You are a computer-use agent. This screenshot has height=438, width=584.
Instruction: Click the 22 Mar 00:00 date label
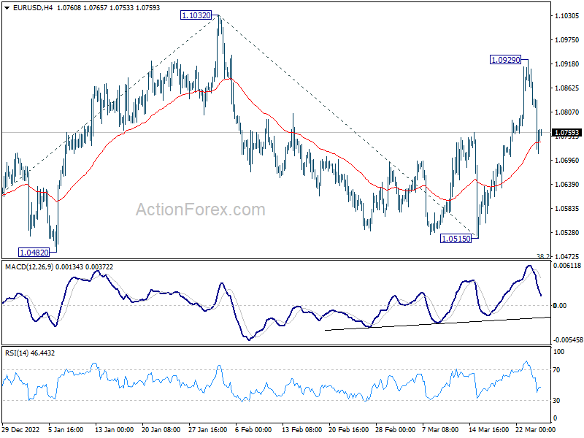tap(536, 430)
